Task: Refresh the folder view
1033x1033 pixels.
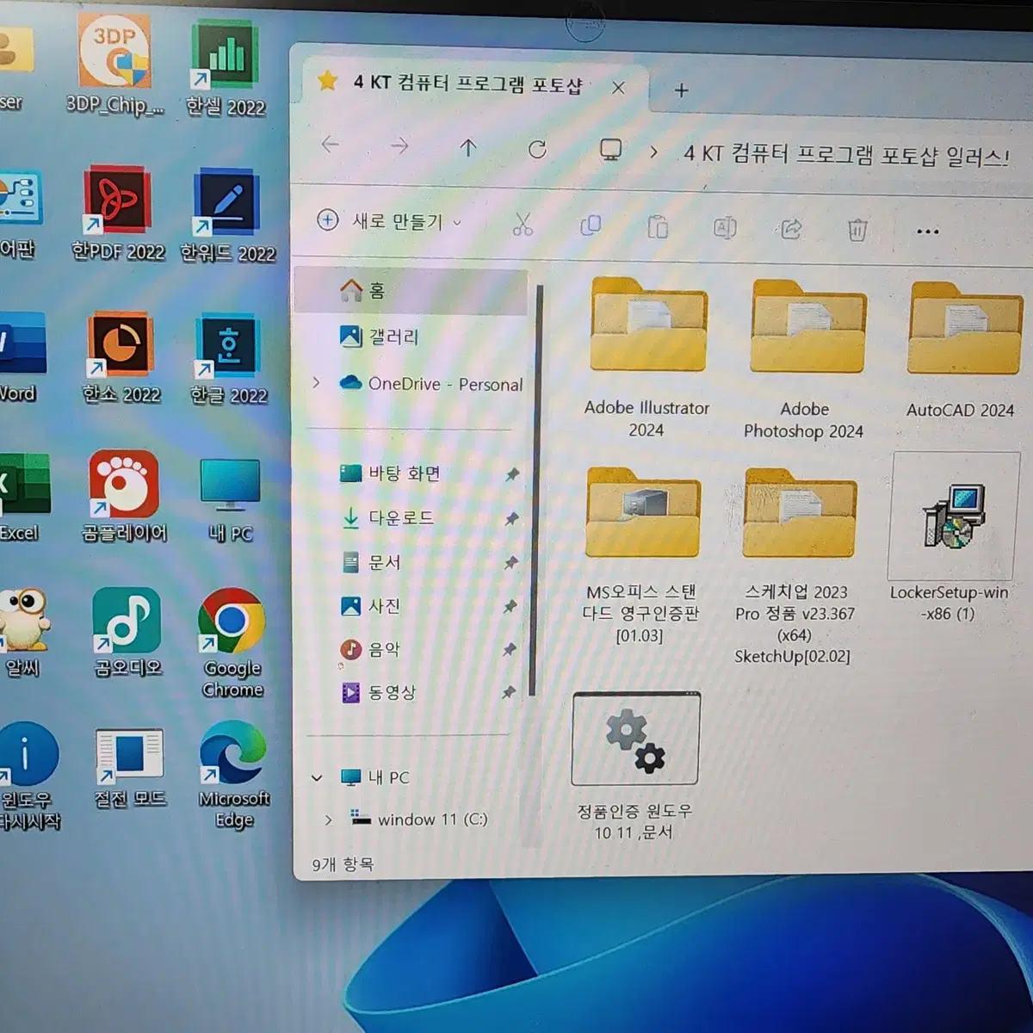Action: click(x=538, y=149)
